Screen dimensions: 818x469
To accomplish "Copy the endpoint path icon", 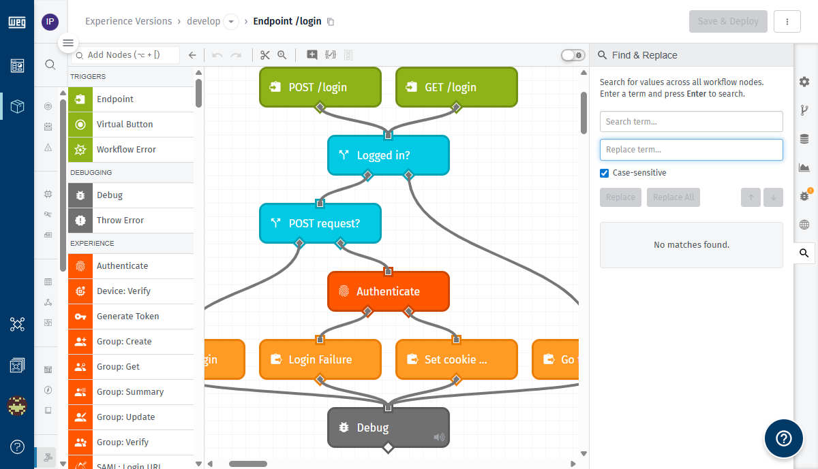I will (x=331, y=22).
